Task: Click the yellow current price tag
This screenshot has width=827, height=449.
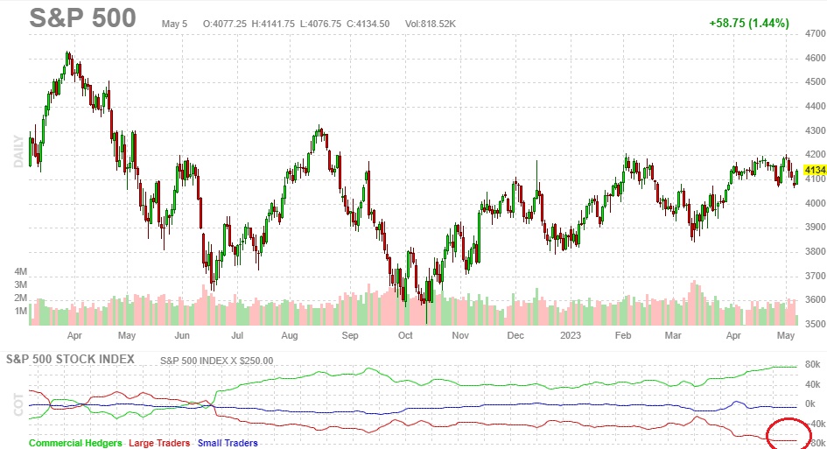Action: [815, 170]
